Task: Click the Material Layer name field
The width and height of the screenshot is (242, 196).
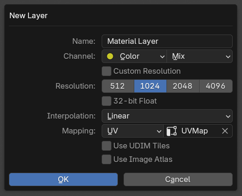Action: tap(167, 42)
